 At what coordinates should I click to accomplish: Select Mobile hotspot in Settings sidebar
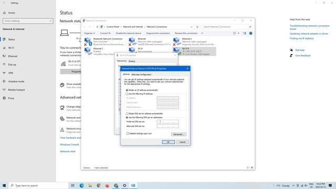coord(16,90)
